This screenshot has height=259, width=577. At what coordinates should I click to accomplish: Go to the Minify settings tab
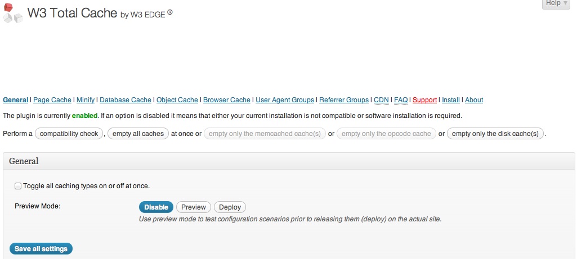[86, 100]
